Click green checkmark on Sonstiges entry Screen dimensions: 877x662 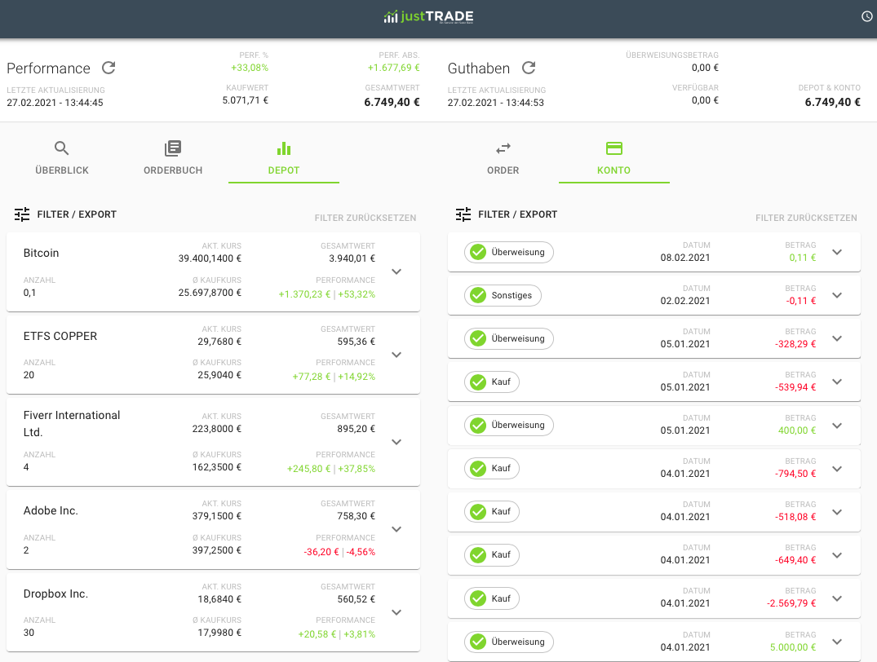coord(478,295)
